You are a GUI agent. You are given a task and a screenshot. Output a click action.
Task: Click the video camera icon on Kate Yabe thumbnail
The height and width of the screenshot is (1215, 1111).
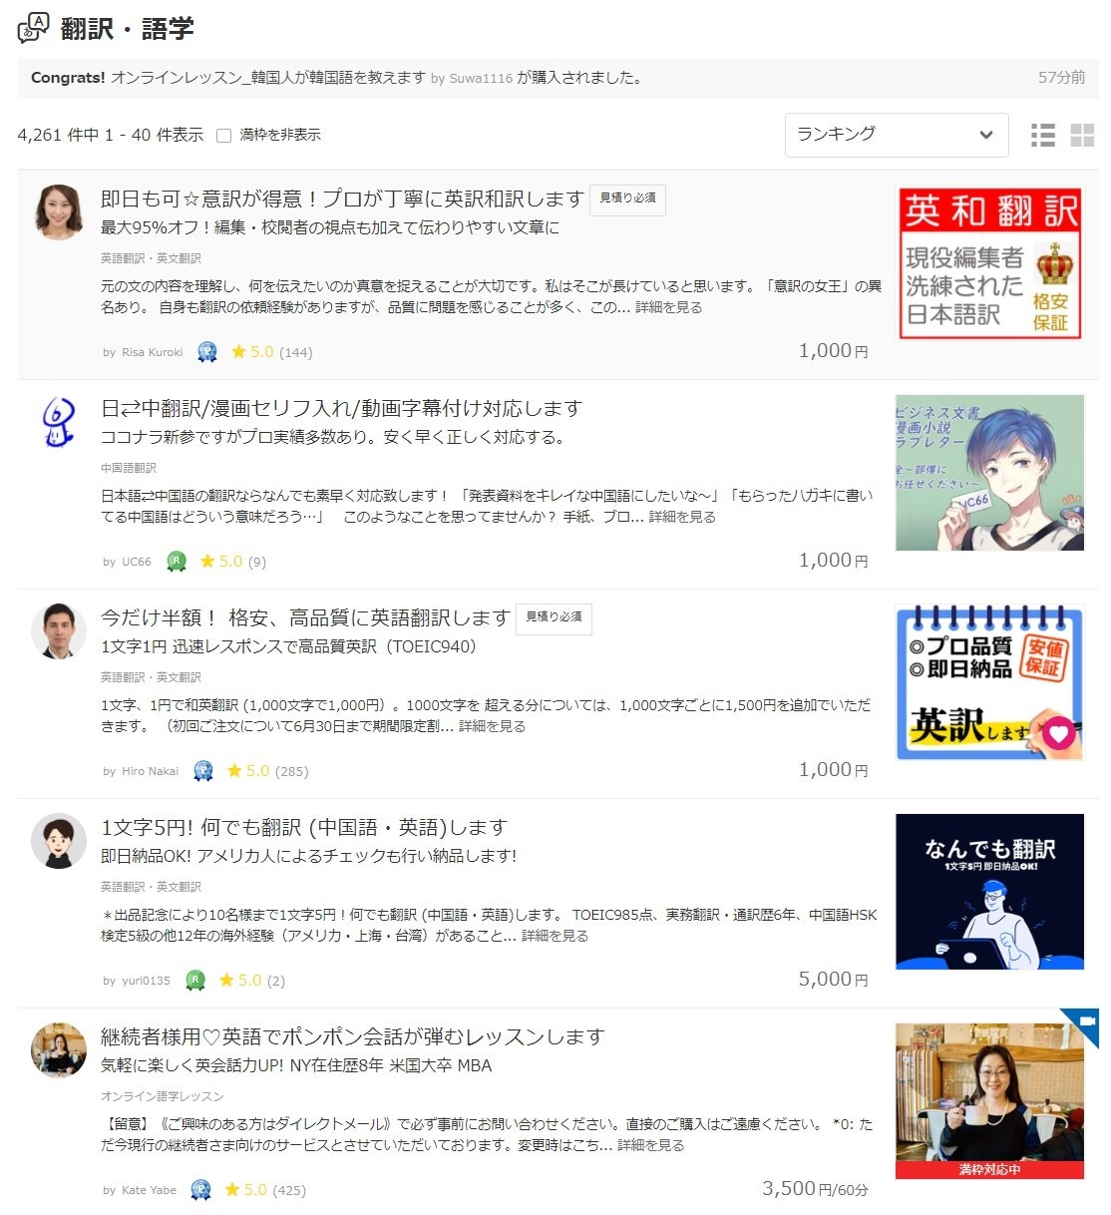[x=1086, y=1021]
